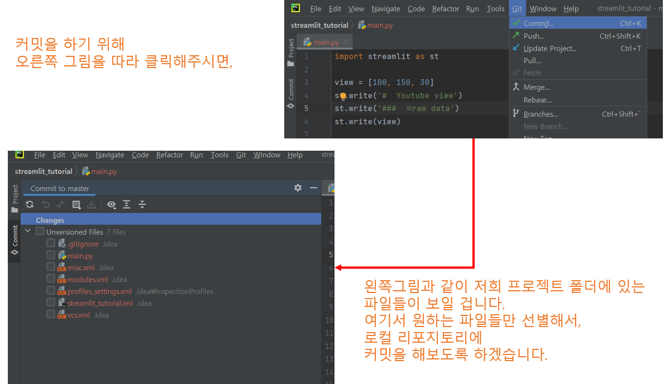Tick the Unversioned Files checkbox
669x384 pixels.
[x=40, y=231]
